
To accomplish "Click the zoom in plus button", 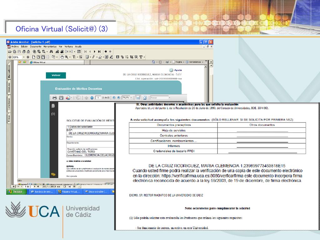I will click(x=28, y=57).
